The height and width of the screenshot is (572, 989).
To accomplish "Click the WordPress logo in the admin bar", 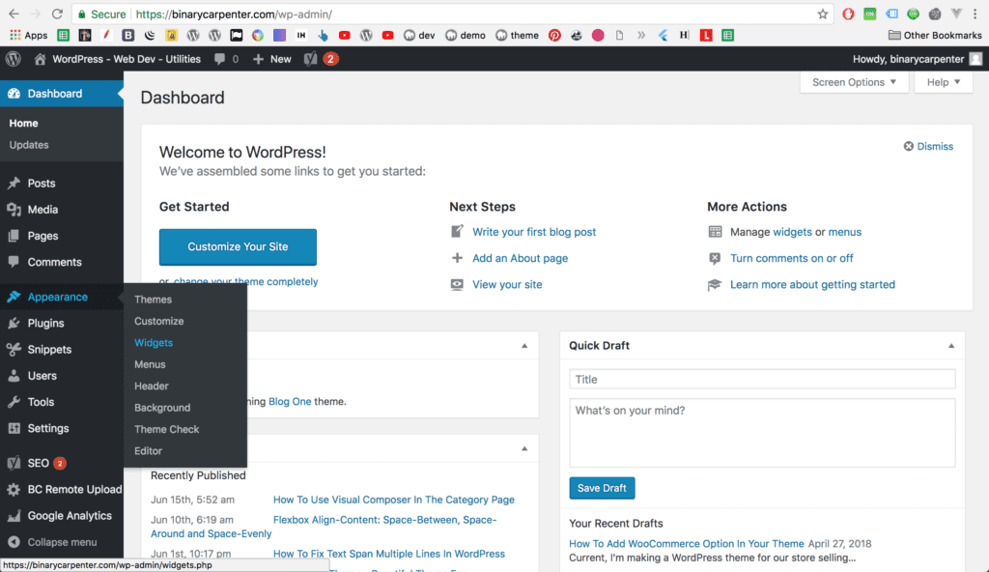I will [x=14, y=59].
